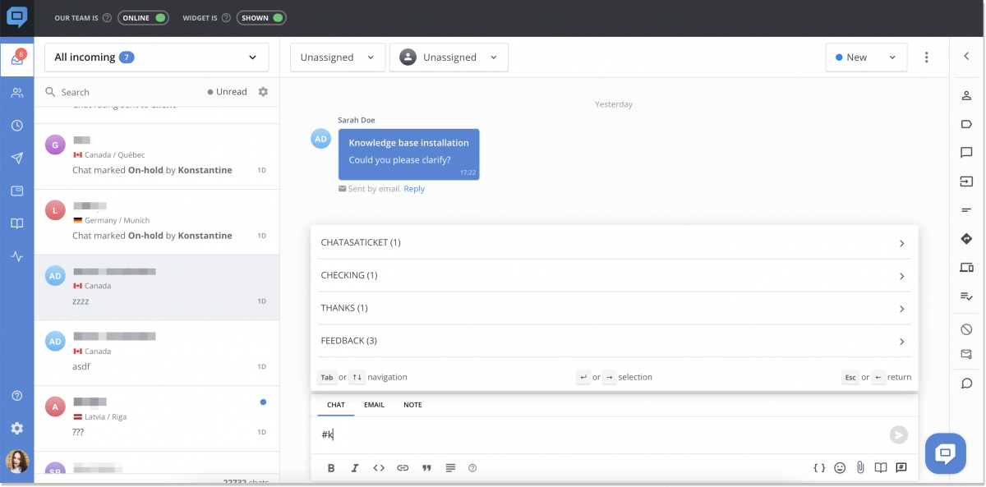This screenshot has width=986, height=487.
Task: Toggle the team ONLINE status switch
Action: click(x=143, y=16)
